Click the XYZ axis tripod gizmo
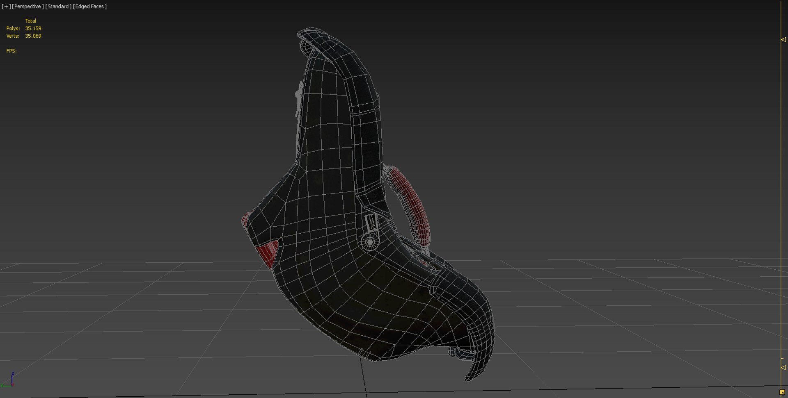788x398 pixels. click(x=7, y=380)
